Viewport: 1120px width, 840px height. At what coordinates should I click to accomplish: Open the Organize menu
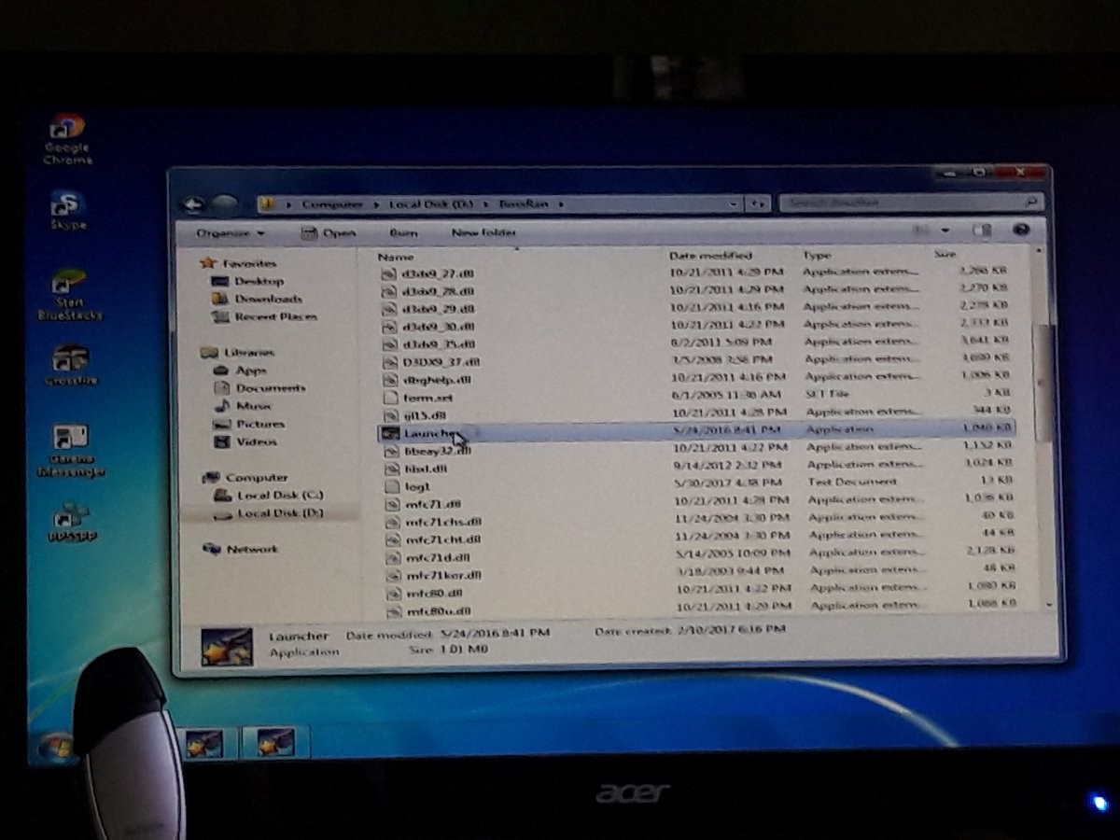231,232
